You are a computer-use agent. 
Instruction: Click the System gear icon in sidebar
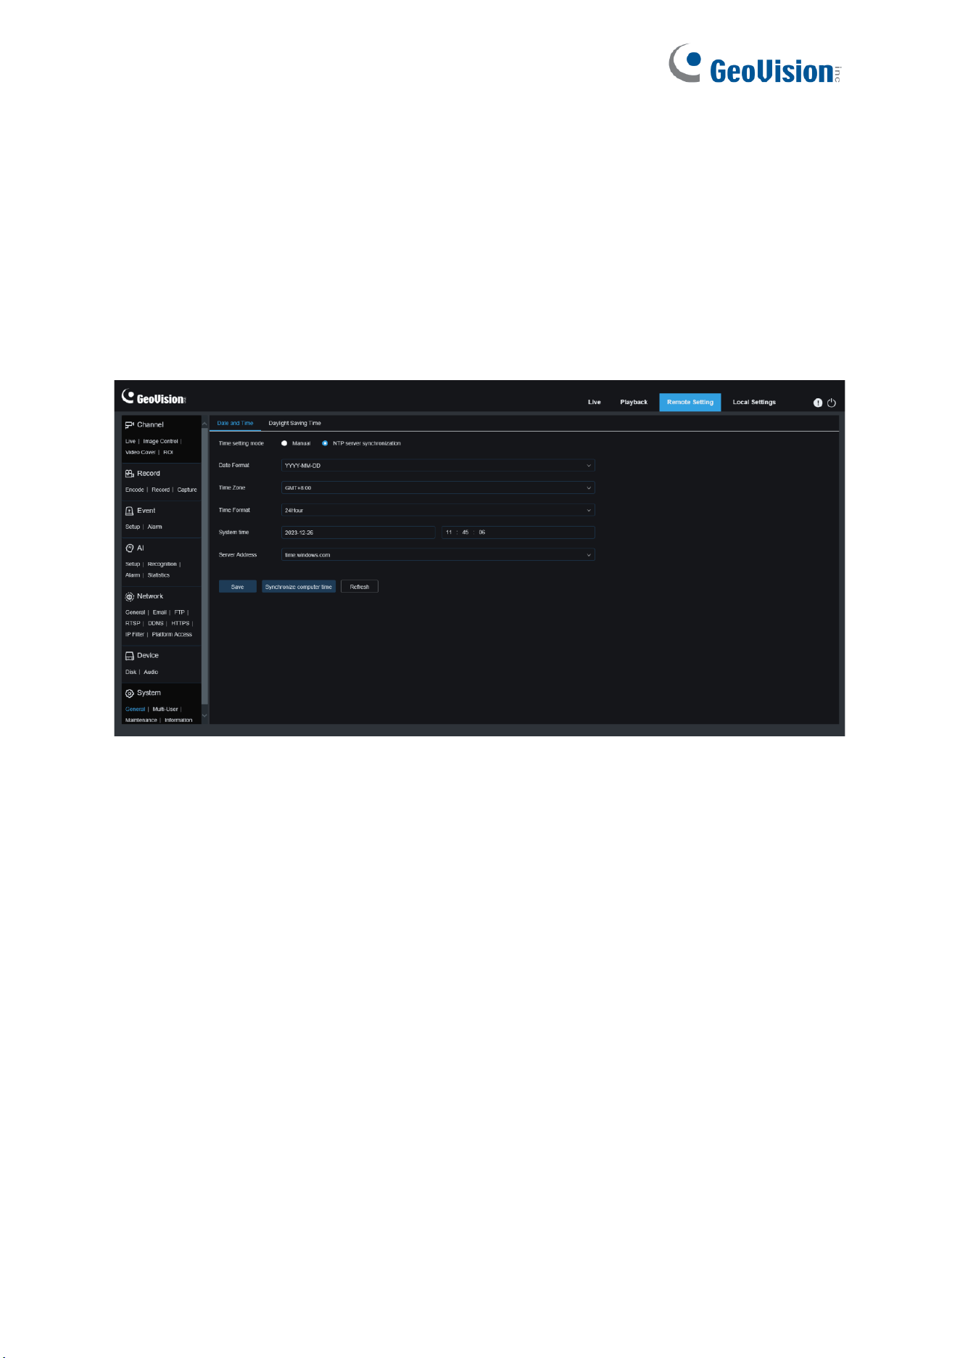129,694
